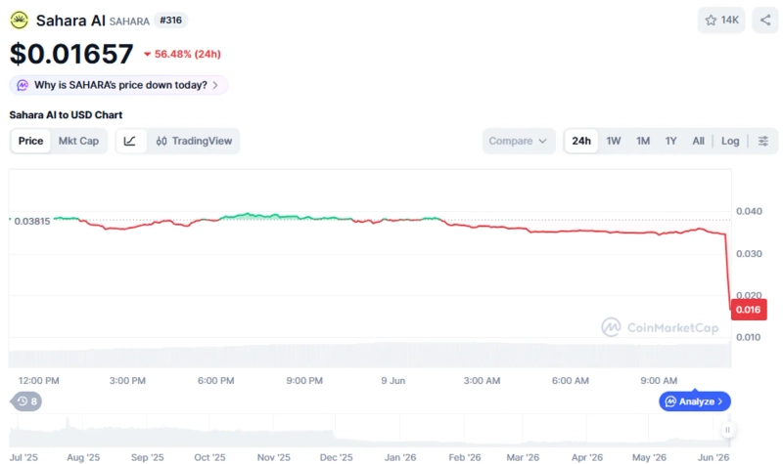Open the Compare dropdown
This screenshot has height=464, width=783.
[519, 141]
